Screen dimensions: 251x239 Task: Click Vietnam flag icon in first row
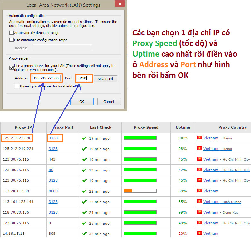pos(200,138)
